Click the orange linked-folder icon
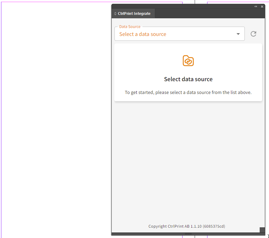This screenshot has height=238, width=269. tap(188, 61)
